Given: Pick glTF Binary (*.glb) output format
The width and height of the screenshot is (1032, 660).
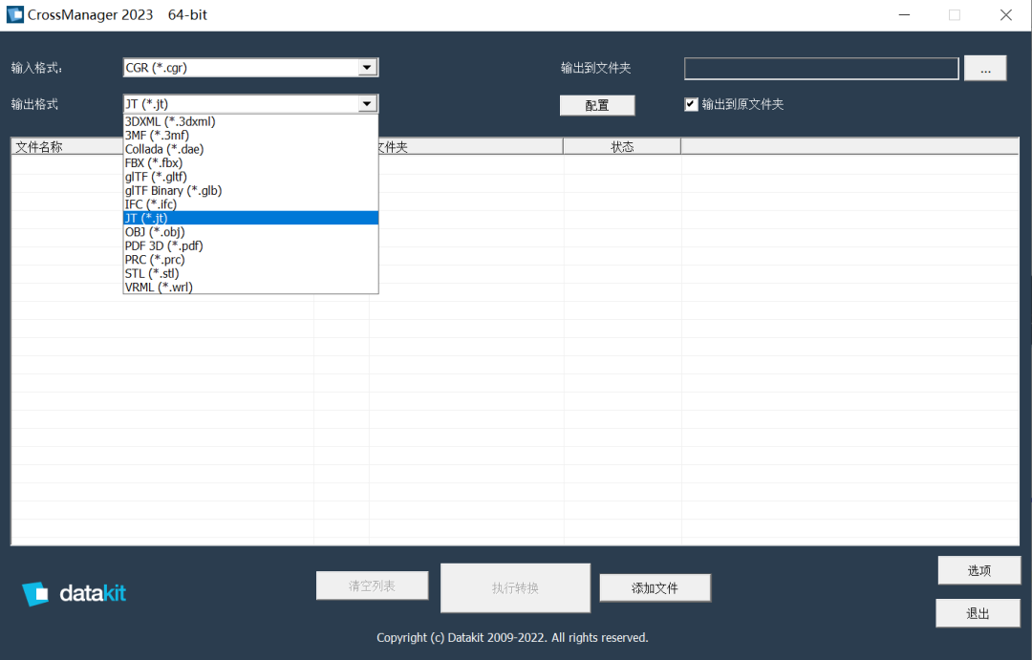Looking at the screenshot, I should coord(250,191).
